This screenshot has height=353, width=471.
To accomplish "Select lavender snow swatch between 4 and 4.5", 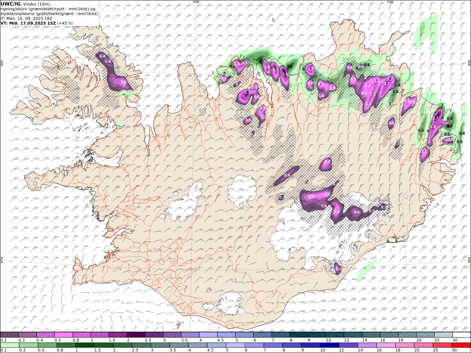I will (208, 335).
